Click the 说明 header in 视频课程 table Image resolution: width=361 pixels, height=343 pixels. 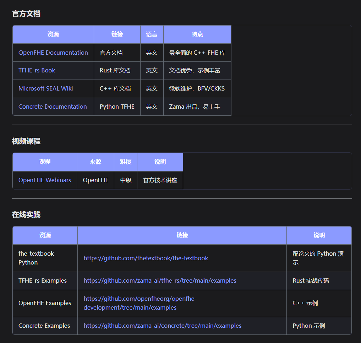160,162
